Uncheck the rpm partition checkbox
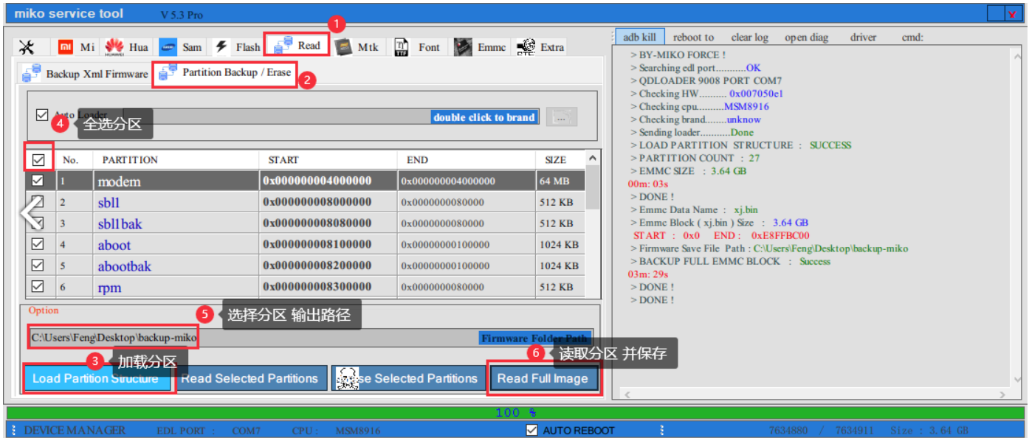Image resolution: width=1029 pixels, height=438 pixels. click(38, 287)
